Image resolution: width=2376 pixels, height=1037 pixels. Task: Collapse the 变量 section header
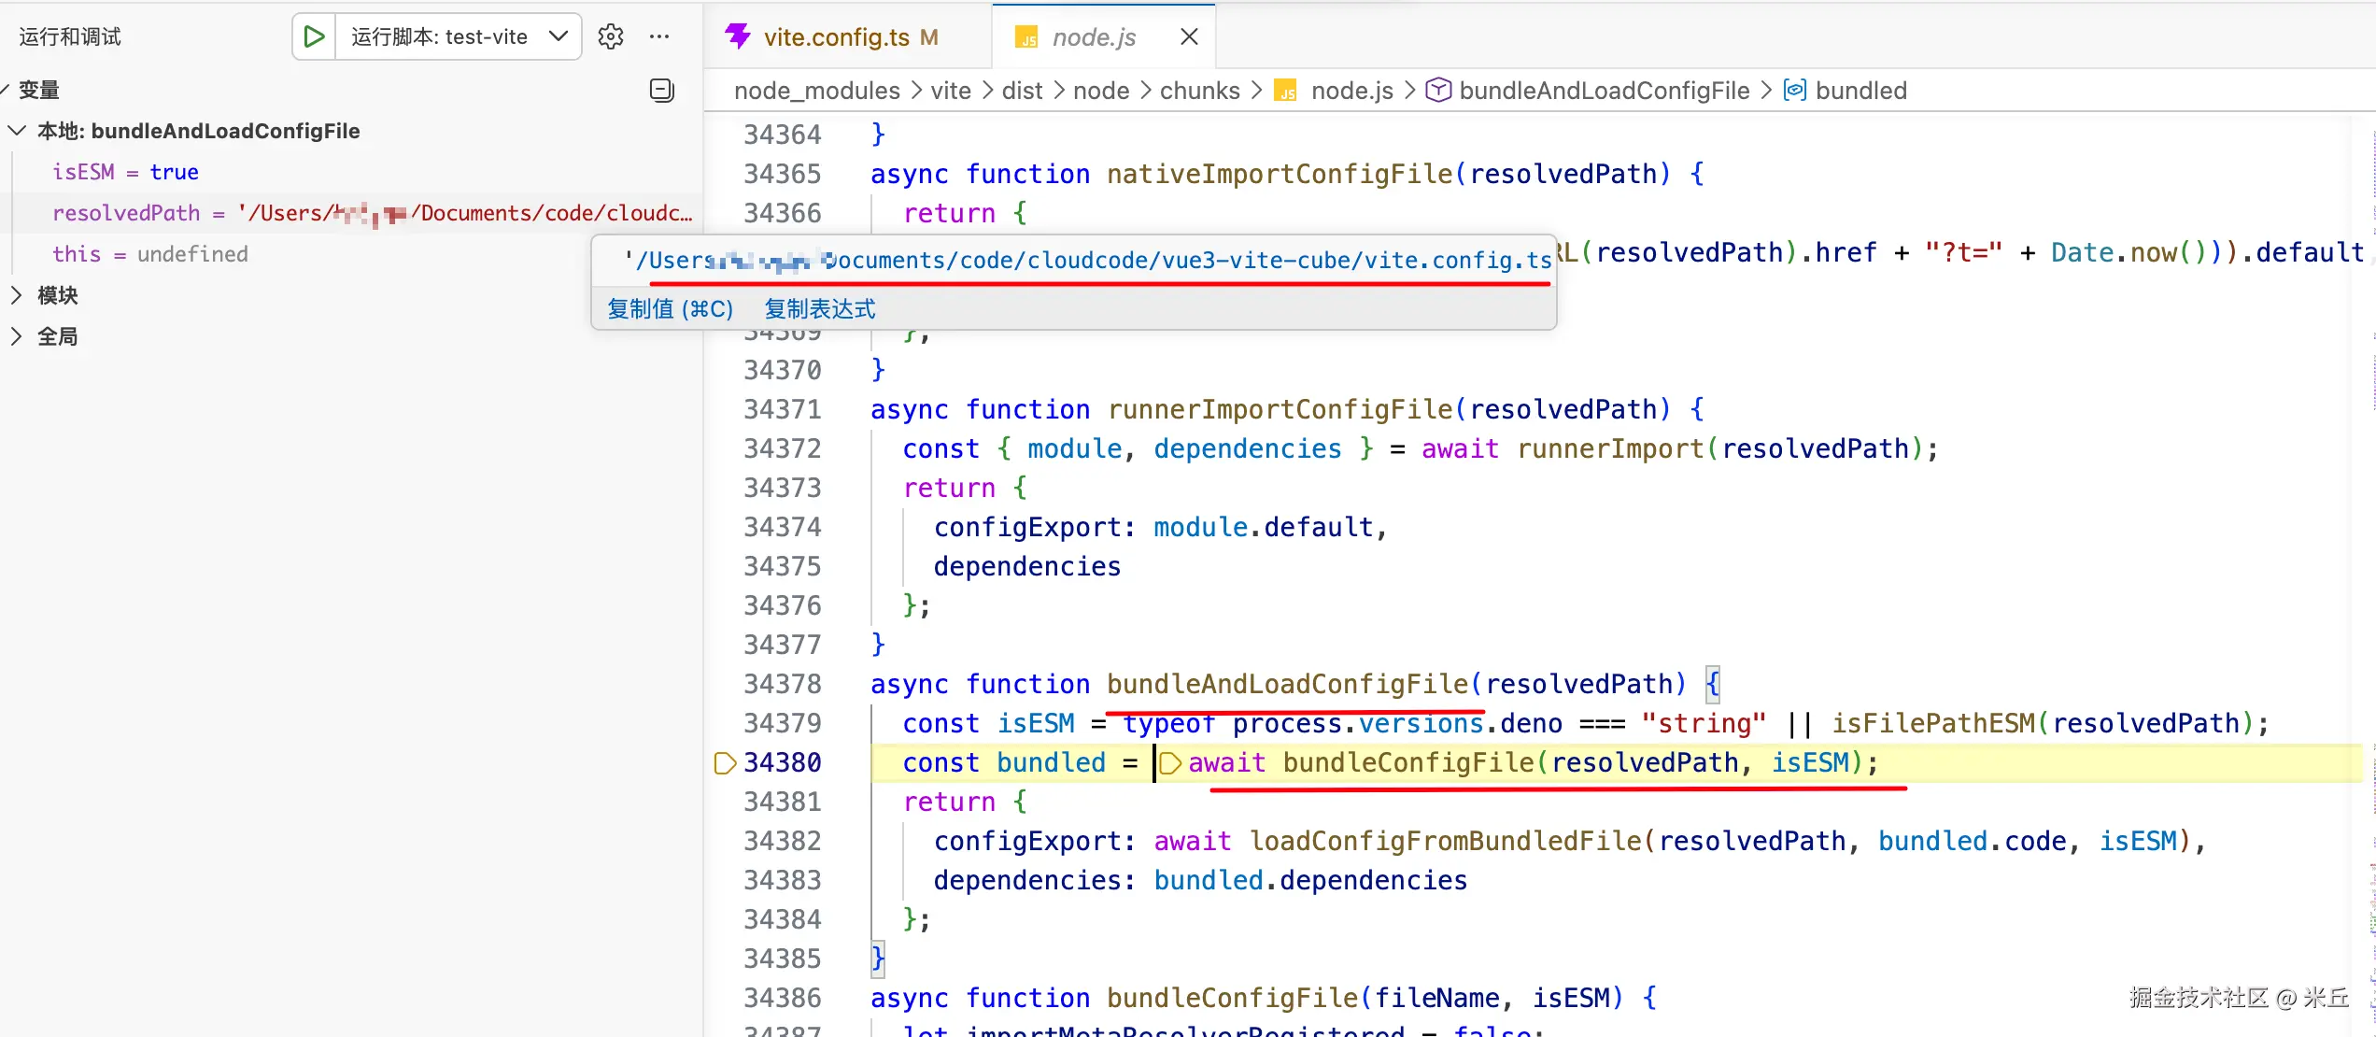(37, 90)
